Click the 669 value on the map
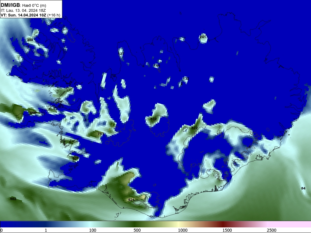This screenshot has height=233, width=311. click(33, 113)
